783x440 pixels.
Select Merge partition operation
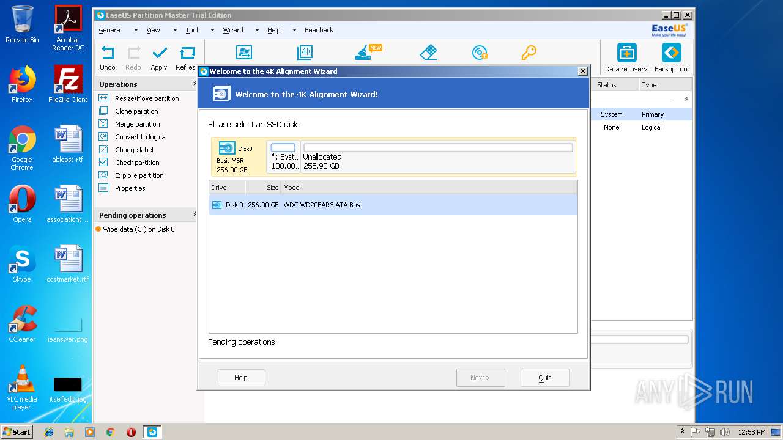click(137, 124)
